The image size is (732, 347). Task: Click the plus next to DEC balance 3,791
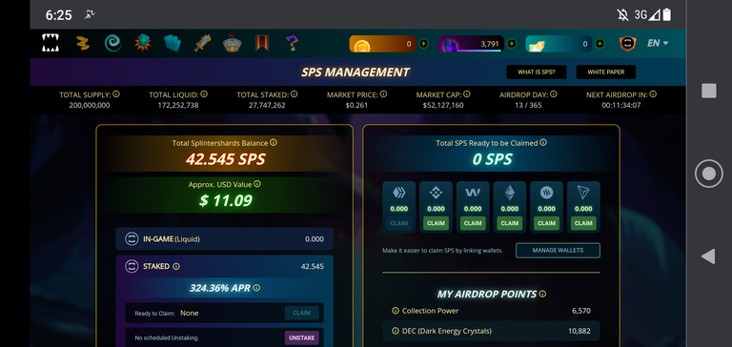tap(512, 44)
